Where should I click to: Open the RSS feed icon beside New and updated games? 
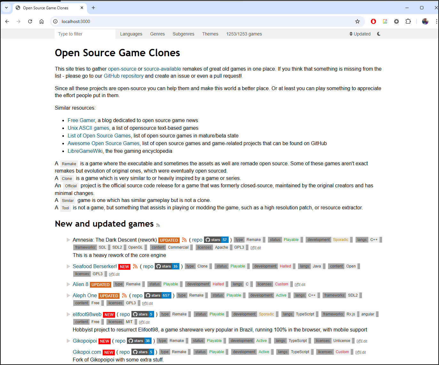[158, 225]
